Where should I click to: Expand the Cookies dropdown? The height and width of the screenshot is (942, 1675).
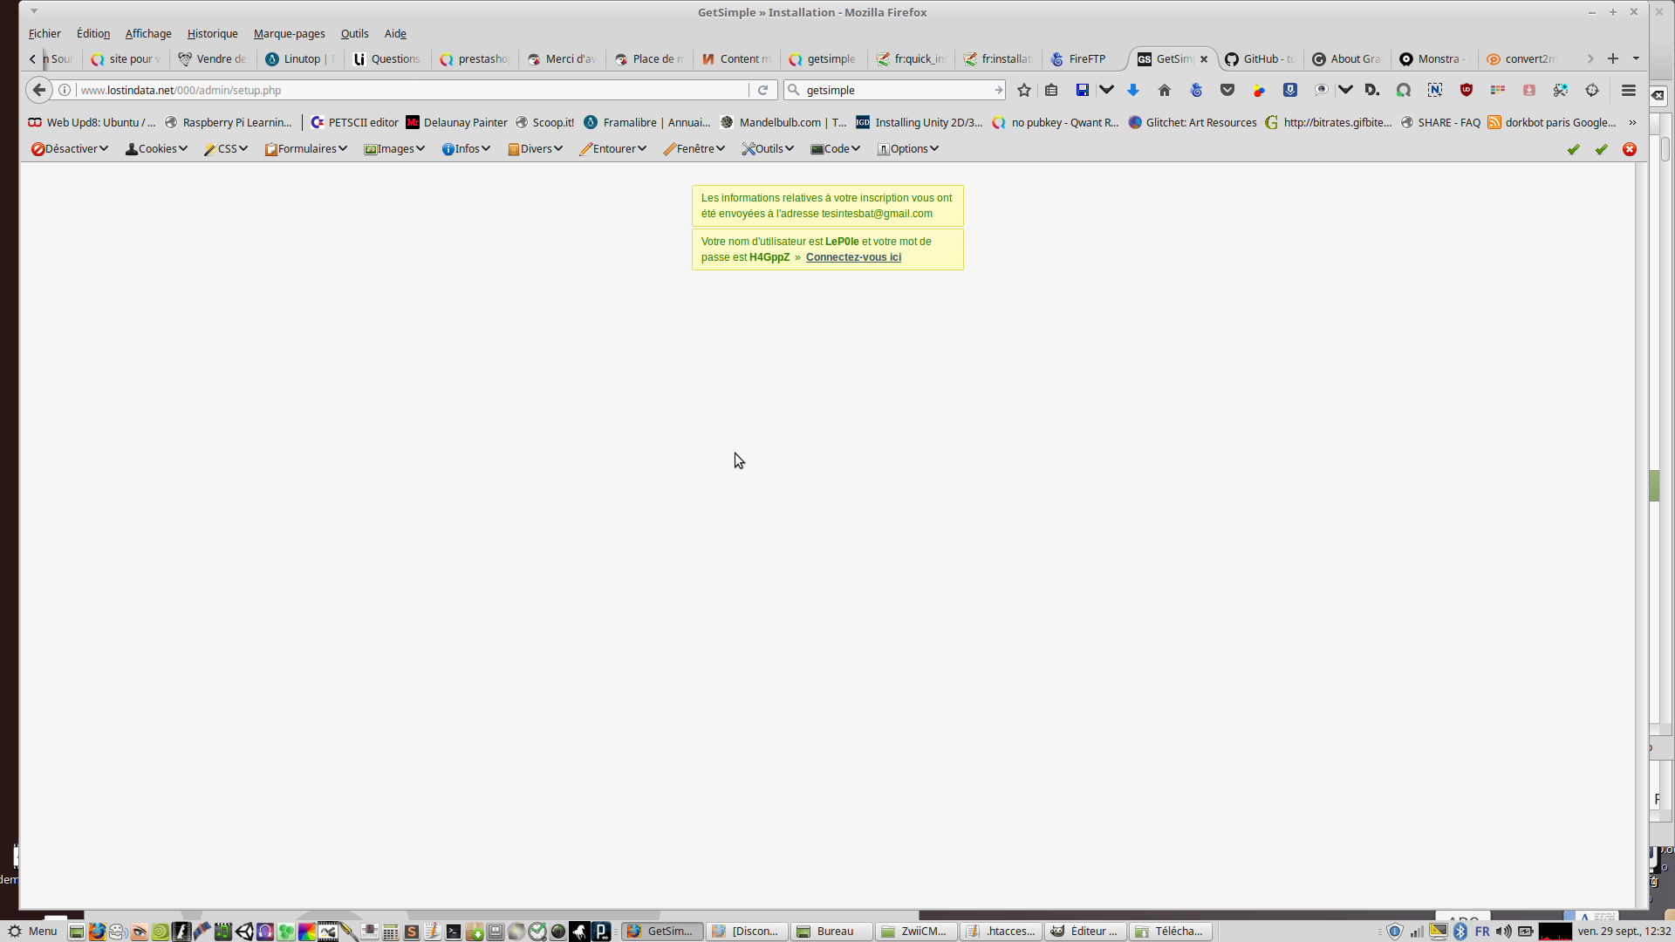click(x=157, y=149)
